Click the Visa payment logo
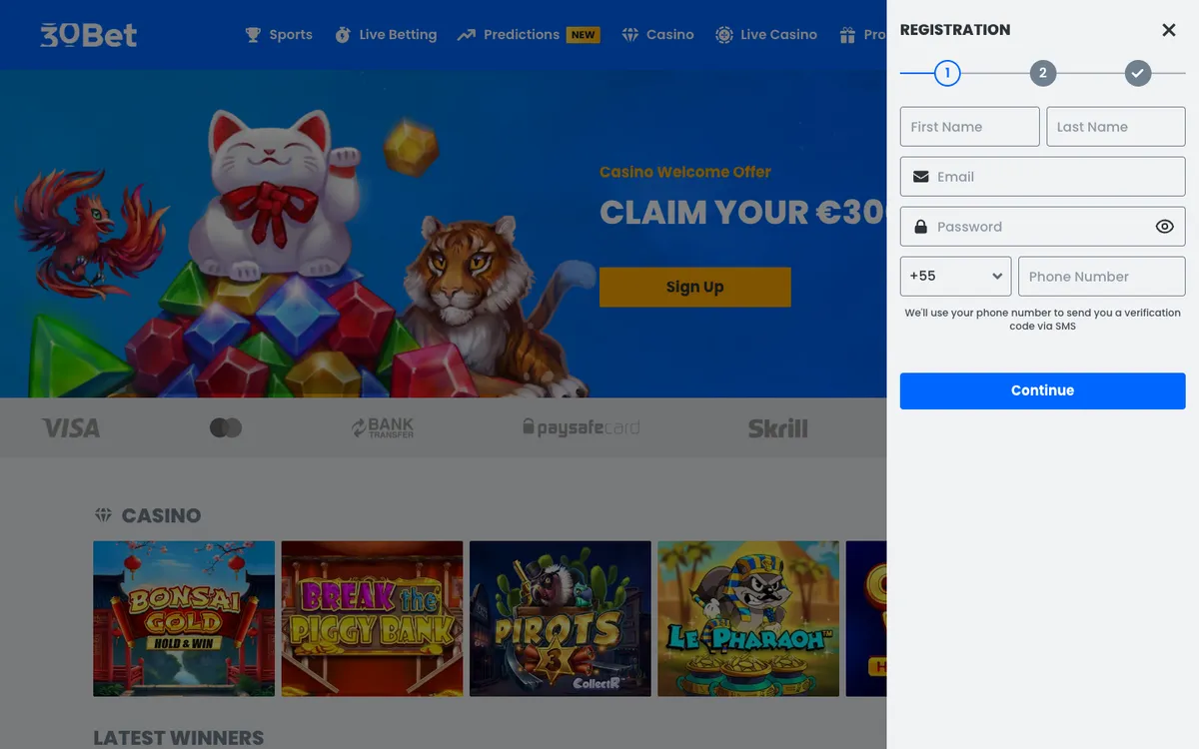 pos(71,428)
